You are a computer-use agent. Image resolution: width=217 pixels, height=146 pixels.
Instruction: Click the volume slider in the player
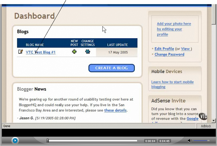(201, 141)
